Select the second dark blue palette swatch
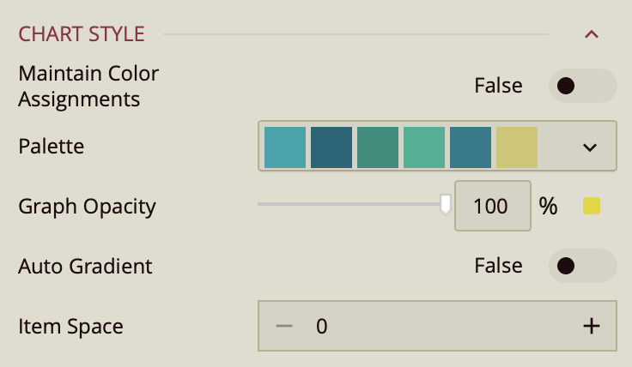This screenshot has width=632, height=367. 331,147
